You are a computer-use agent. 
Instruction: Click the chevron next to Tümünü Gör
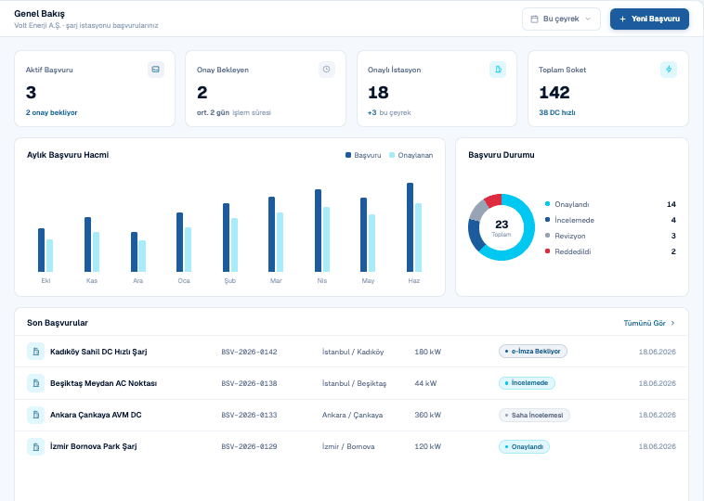672,323
